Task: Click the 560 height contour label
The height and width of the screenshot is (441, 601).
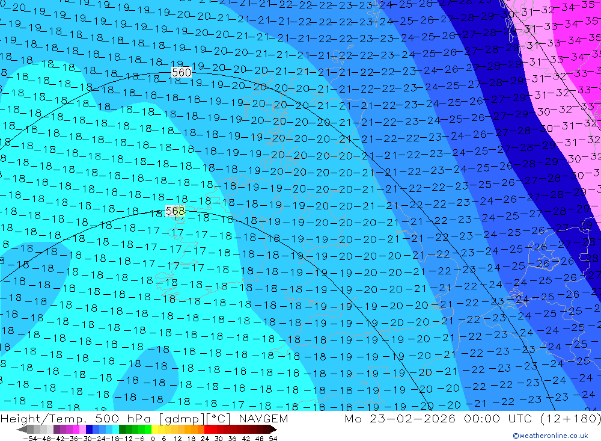Action: 182,72
